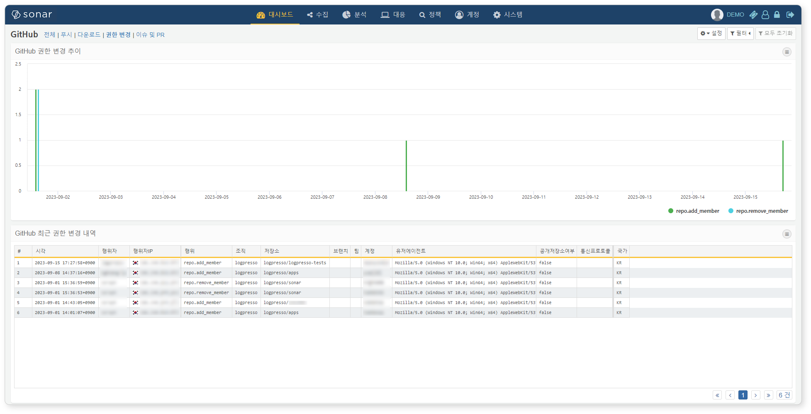
Task: Open menu for GitHub 최근 권한 변경 내역
Action: 787,234
